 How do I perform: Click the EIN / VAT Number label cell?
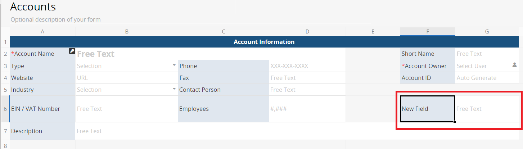click(x=42, y=109)
